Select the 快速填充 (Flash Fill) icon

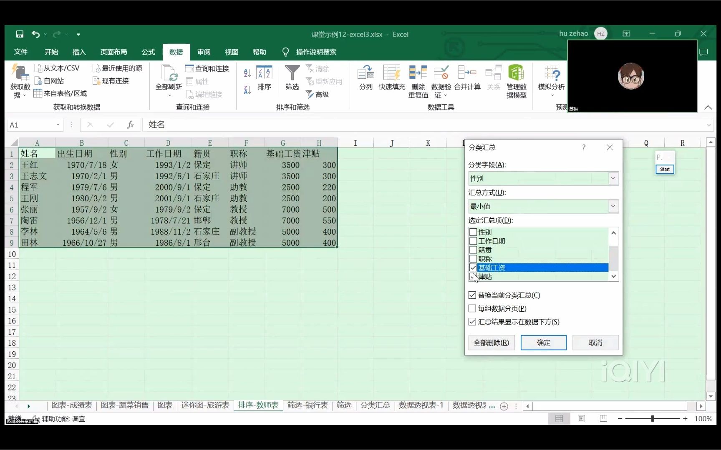pos(392,79)
